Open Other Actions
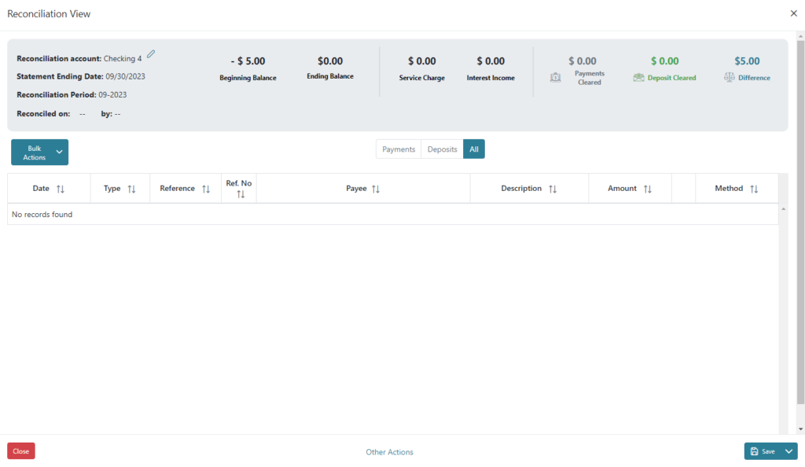Image resolution: width=805 pixels, height=467 pixels. click(x=389, y=451)
